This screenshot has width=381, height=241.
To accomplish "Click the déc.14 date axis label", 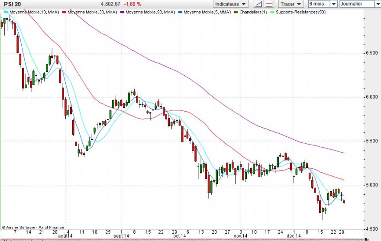I will point(294,236).
